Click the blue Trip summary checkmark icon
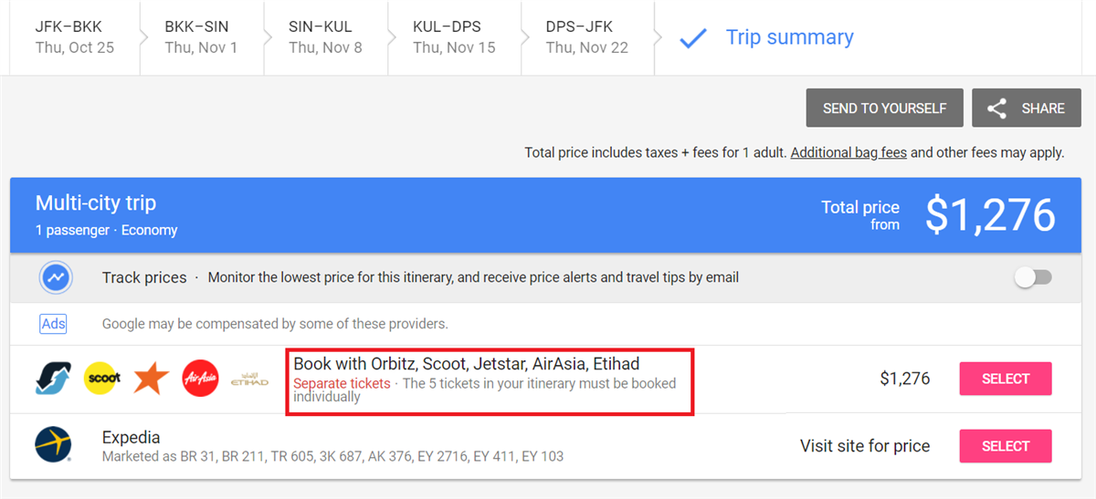The height and width of the screenshot is (499, 1096). 693,38
